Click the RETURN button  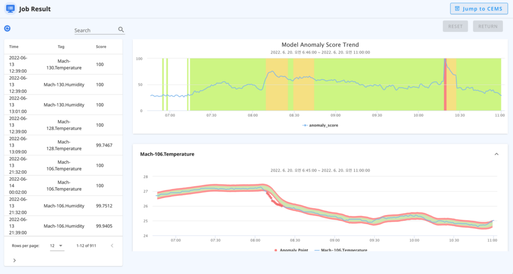tap(487, 27)
